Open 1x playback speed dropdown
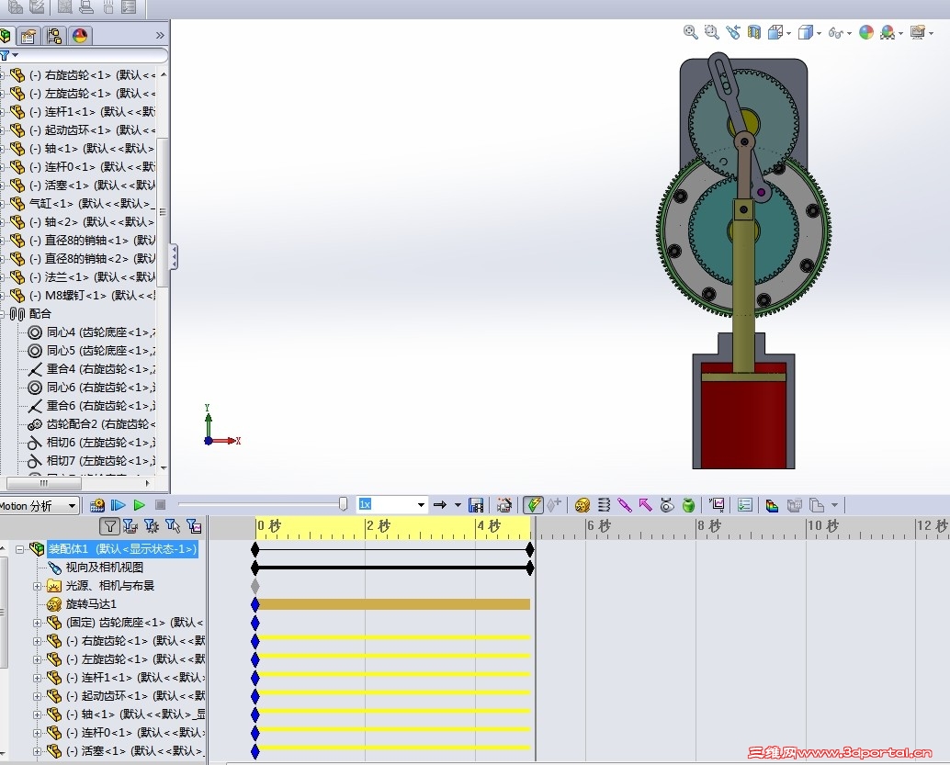 421,504
